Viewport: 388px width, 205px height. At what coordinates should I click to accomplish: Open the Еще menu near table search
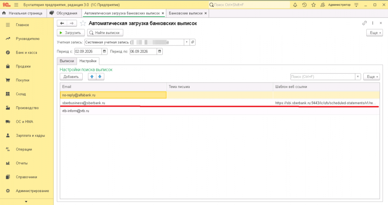click(372, 77)
